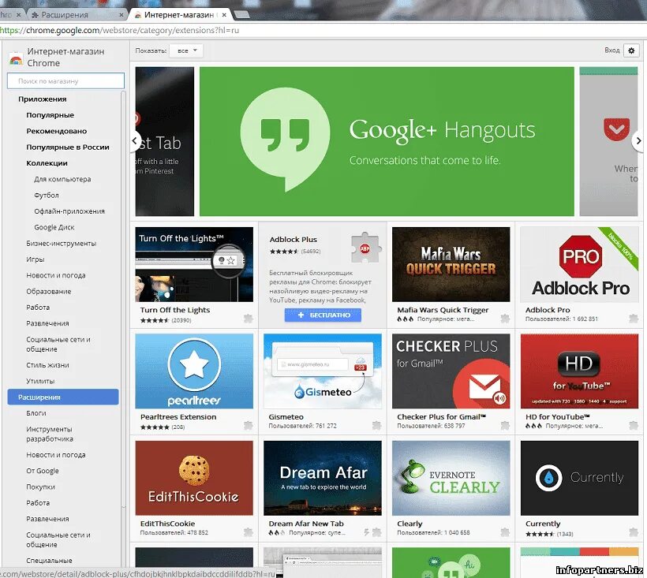647x578 pixels.
Task: Open Инструменты разработчика category
Action: pos(50,434)
